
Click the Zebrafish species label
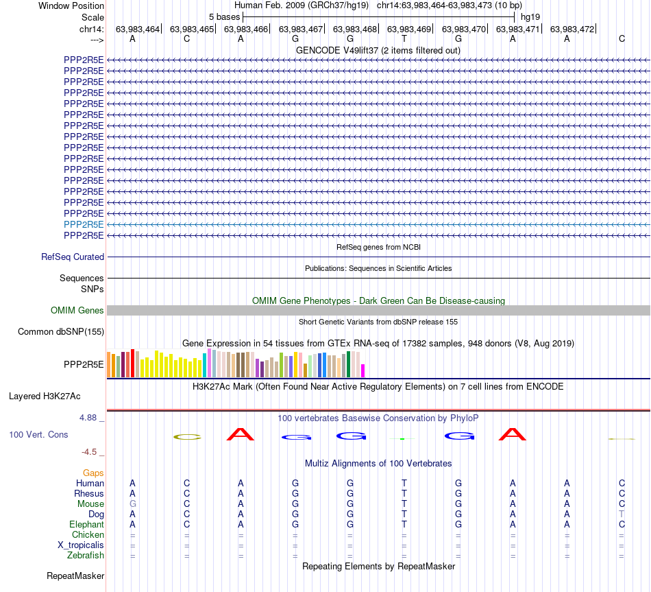(x=86, y=556)
